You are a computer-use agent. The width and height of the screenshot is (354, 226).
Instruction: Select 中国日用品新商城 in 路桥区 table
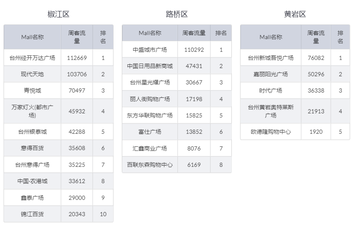[150, 66]
